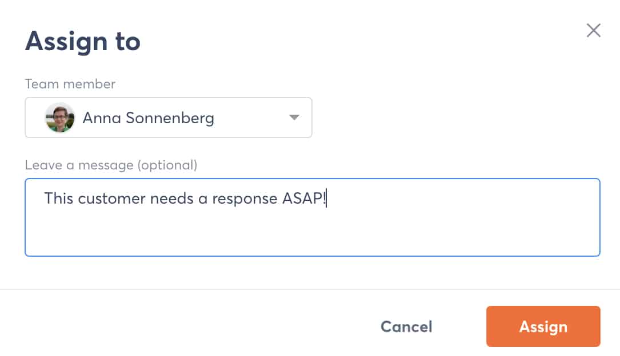Viewport: 620px width, 356px height.
Task: Select the name Anna Sonnenberg in the dropdown
Action: point(149,118)
